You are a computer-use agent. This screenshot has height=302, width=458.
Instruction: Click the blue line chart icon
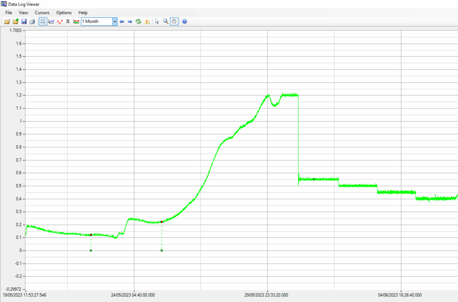coord(51,21)
